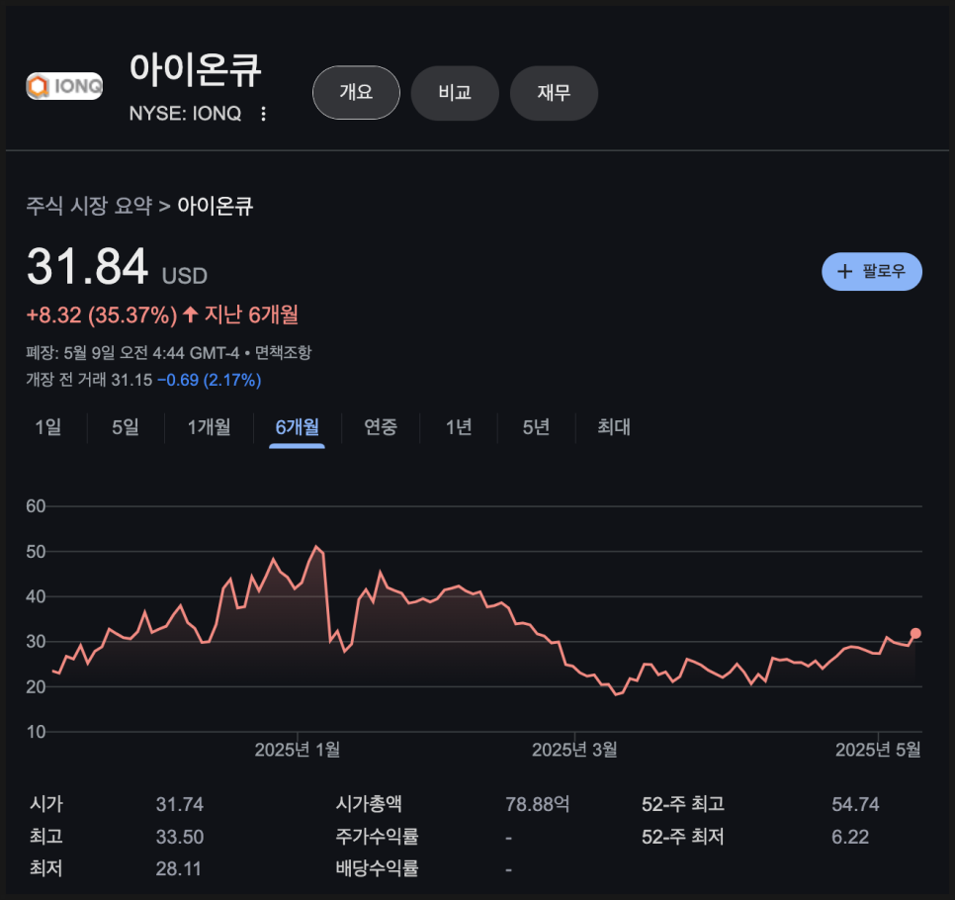The width and height of the screenshot is (955, 900).
Task: Show the 최대 chart range
Action: click(x=614, y=427)
